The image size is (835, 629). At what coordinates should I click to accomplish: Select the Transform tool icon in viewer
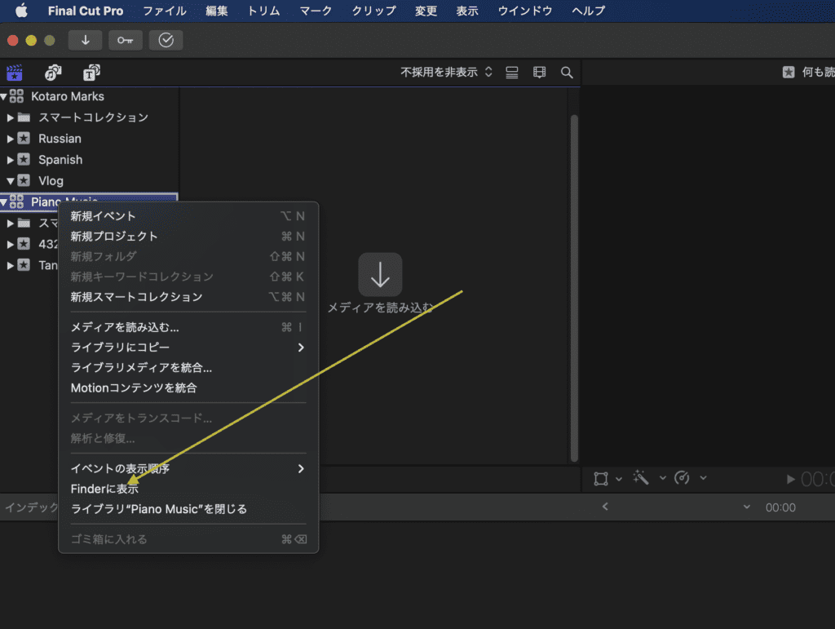click(601, 478)
